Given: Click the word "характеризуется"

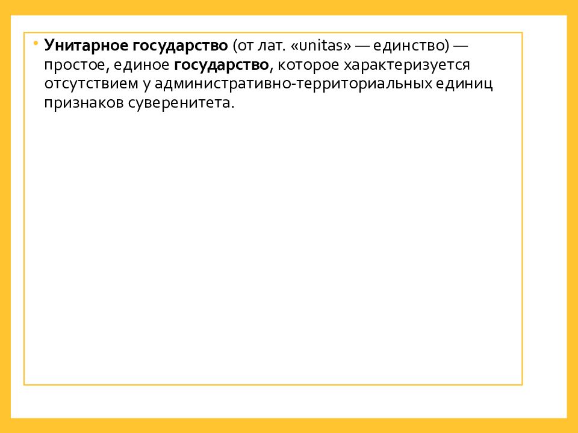Looking at the screenshot, I should pyautogui.click(x=407, y=65).
